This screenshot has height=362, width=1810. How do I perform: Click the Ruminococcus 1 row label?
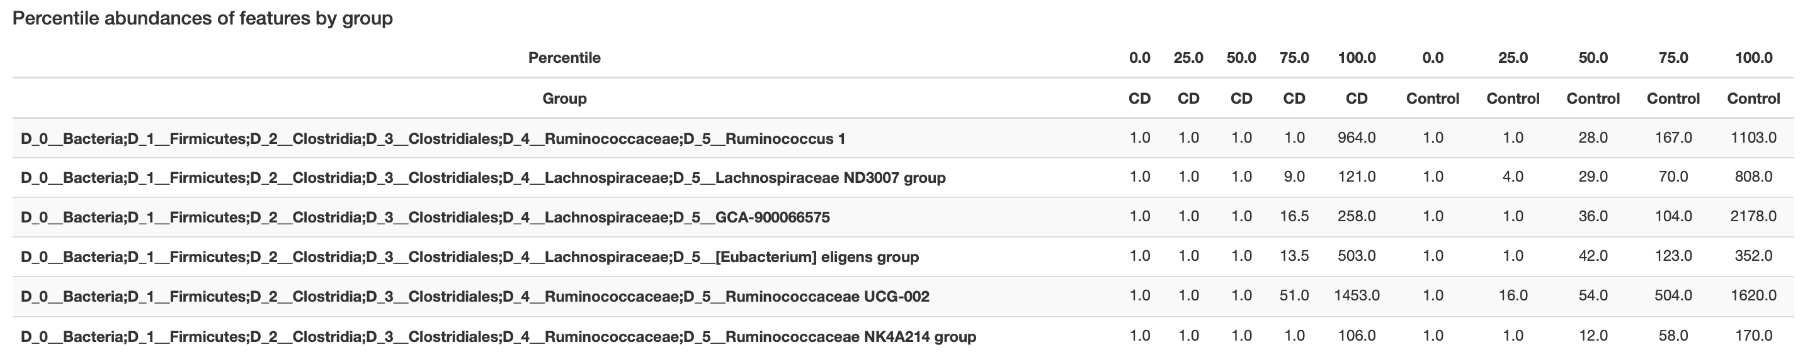tap(433, 139)
